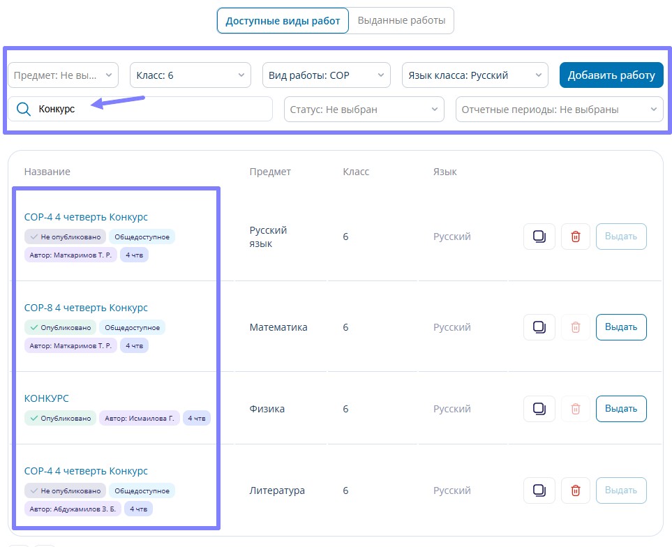Click Опубликовано tag in Математика row
This screenshot has width=672, height=547.
[x=61, y=328]
